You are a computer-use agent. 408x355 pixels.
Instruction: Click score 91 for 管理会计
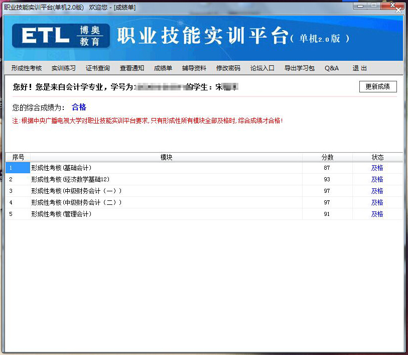327,214
